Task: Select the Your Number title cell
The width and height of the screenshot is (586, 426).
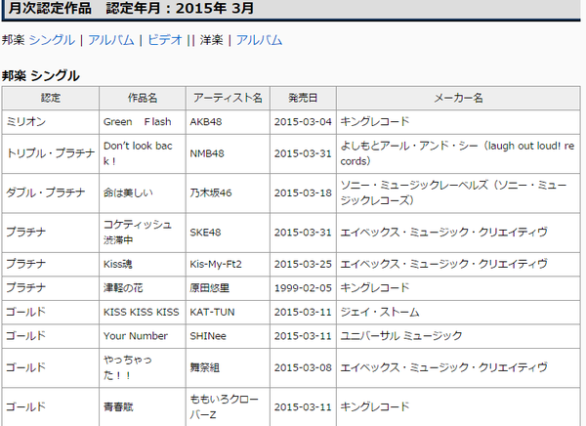Action: pyautogui.click(x=143, y=336)
